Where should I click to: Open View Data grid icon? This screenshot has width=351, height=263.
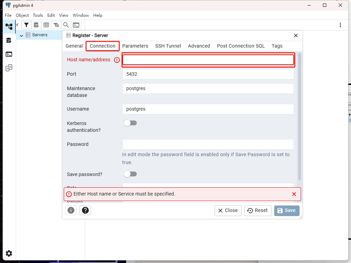point(46,25)
